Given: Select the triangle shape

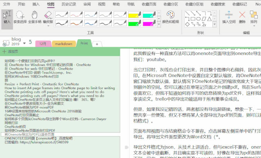Looking at the screenshot, I should click(210, 19).
